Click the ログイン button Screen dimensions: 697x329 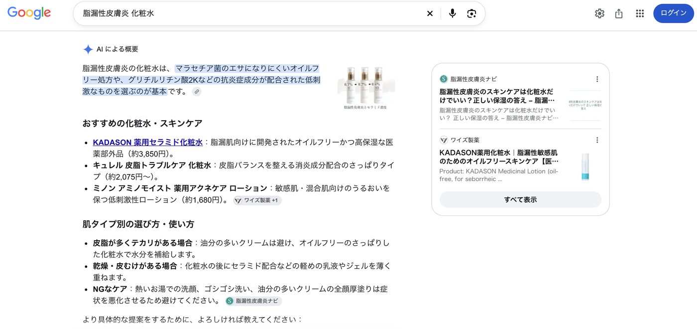point(673,13)
